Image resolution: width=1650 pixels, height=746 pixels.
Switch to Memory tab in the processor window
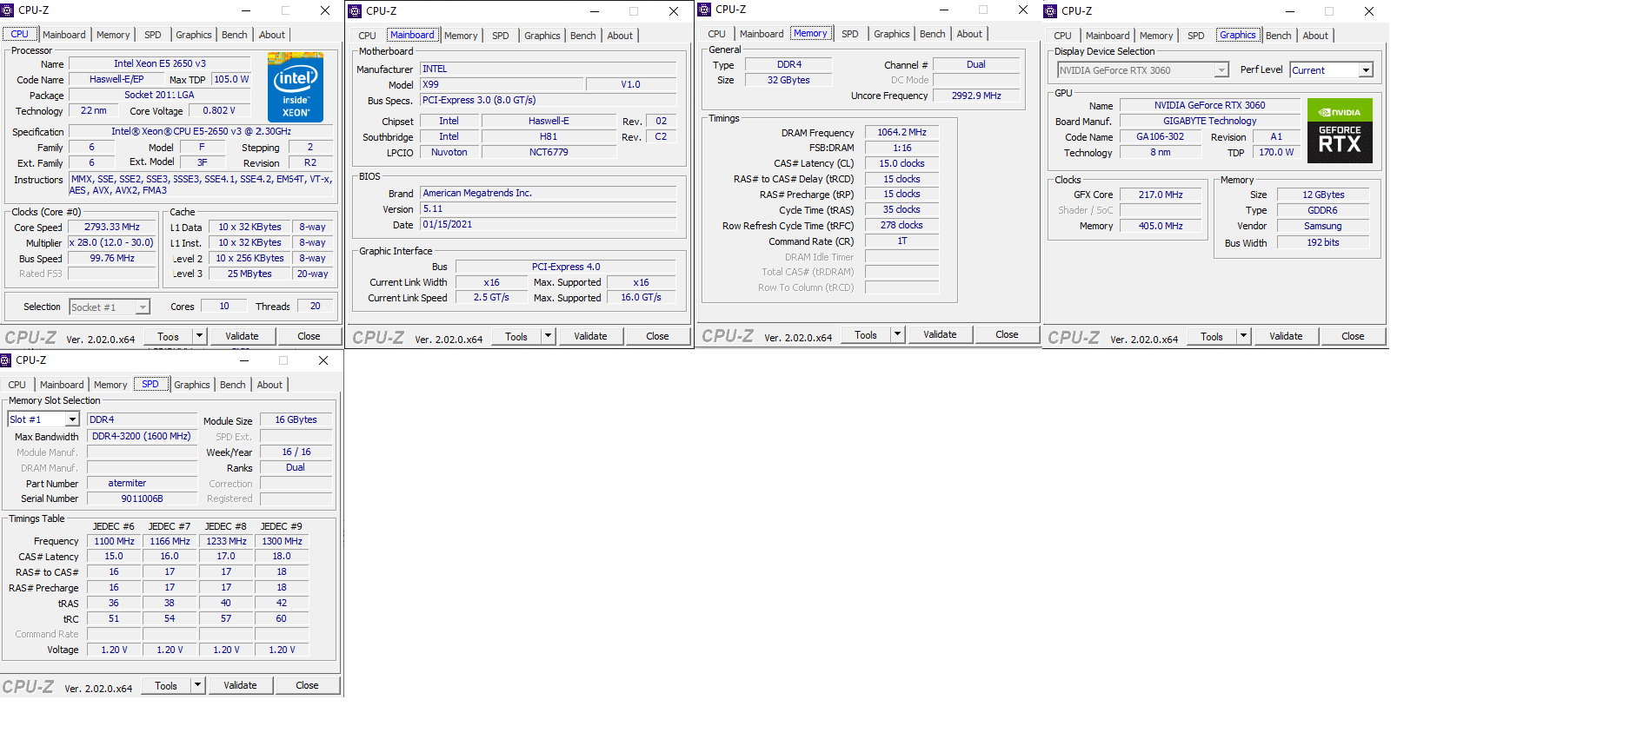click(113, 35)
